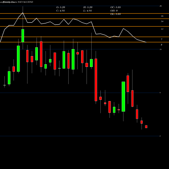Click the '16' indicator axis label
The height and width of the screenshot is (169, 169).
click(x=162, y=16)
